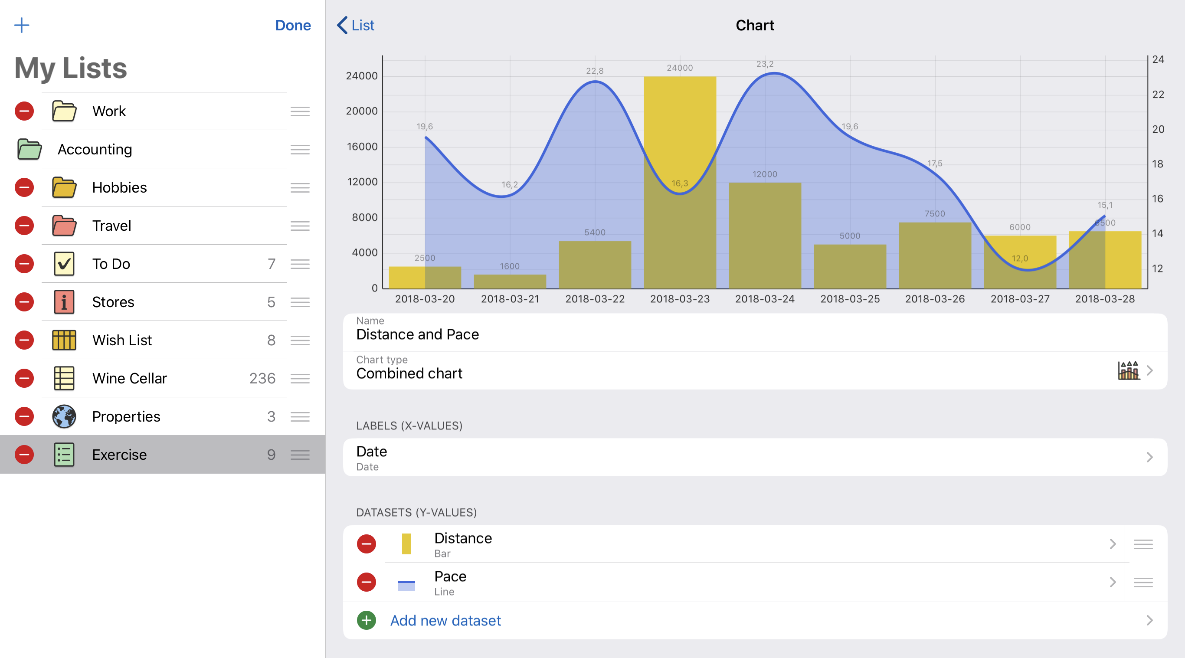Tap the Properties globe icon

tap(64, 416)
